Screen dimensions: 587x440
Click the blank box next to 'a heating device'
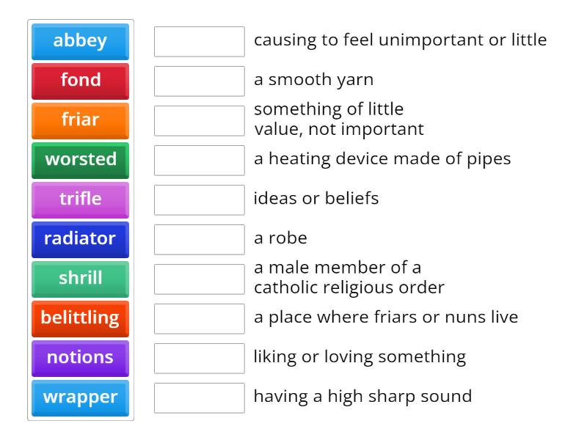tap(199, 161)
